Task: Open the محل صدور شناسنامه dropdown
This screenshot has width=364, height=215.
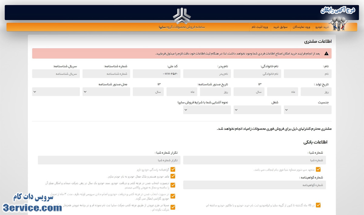Action: tap(106, 92)
